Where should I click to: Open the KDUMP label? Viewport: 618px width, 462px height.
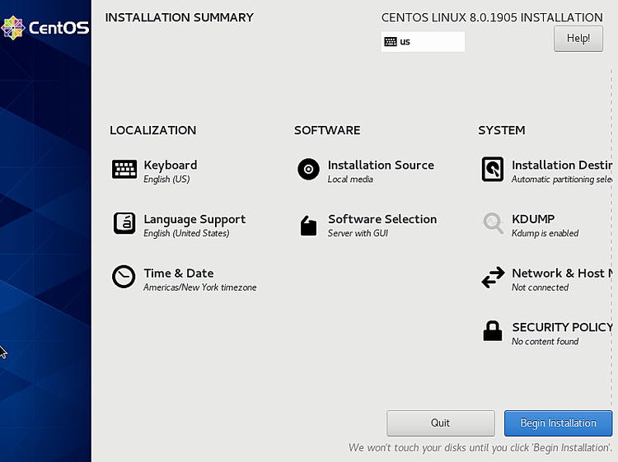(533, 219)
